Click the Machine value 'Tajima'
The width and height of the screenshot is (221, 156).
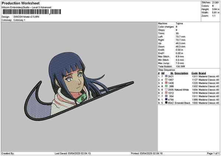coord(179,24)
